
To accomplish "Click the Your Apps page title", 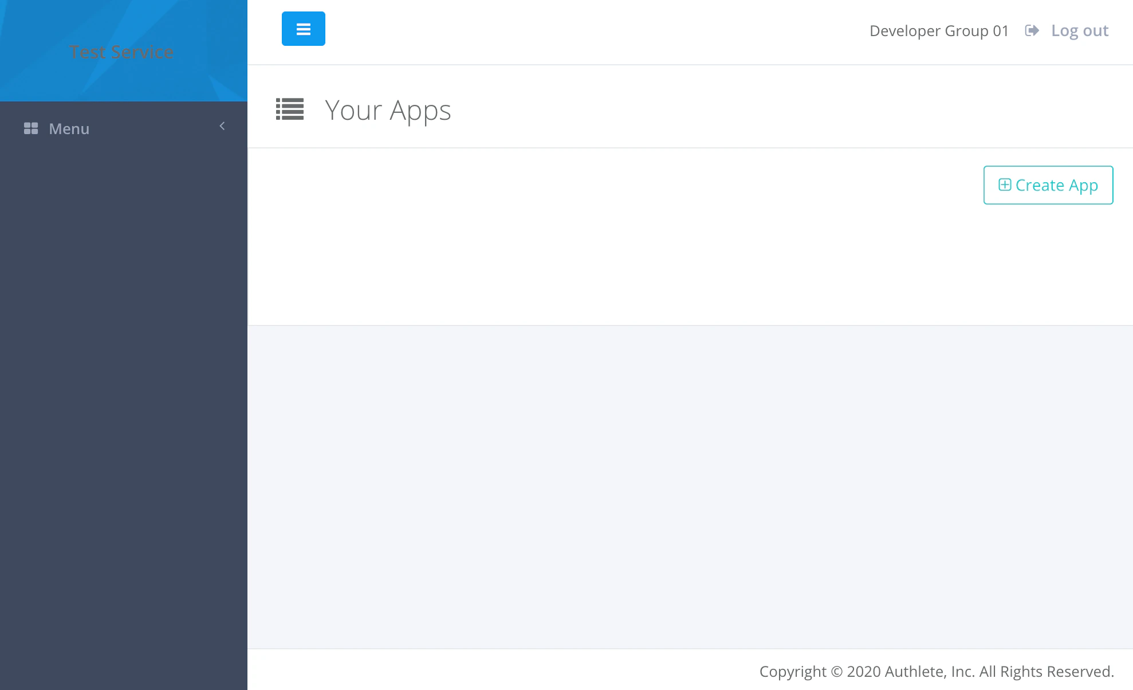I will pos(388,110).
